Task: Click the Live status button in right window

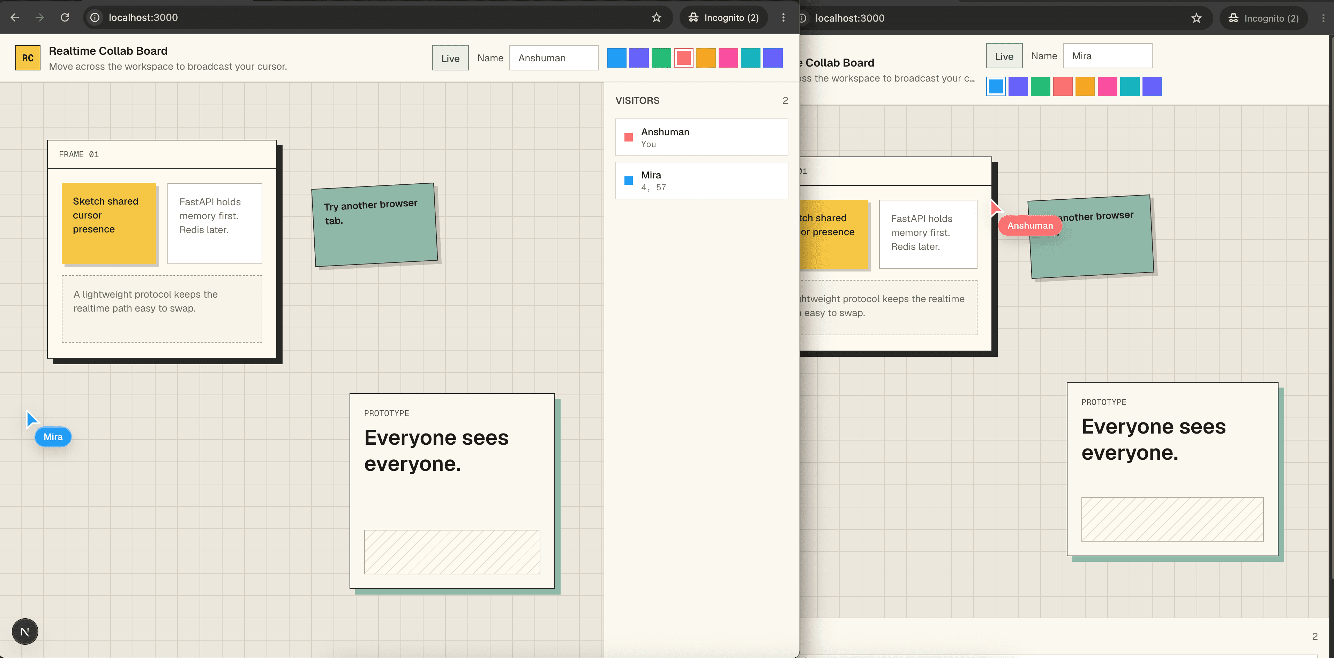Action: [1004, 56]
